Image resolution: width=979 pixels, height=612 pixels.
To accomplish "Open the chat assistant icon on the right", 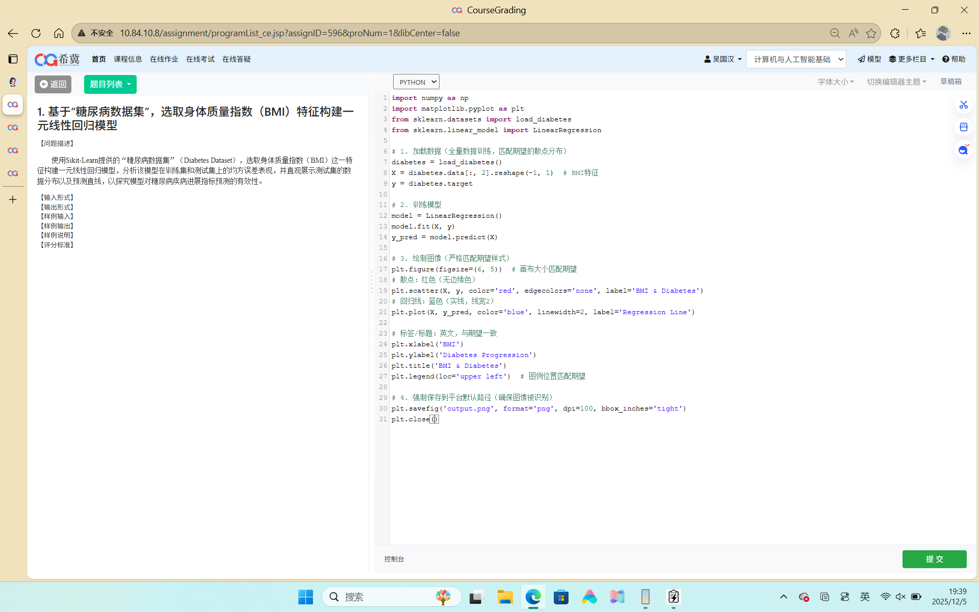I will pos(963,150).
